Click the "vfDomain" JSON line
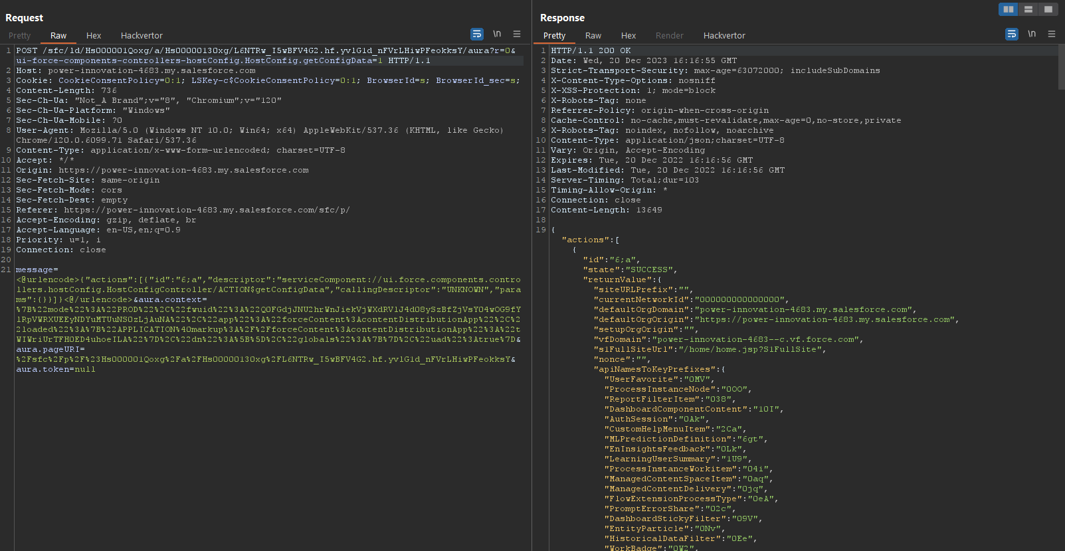 pos(729,339)
